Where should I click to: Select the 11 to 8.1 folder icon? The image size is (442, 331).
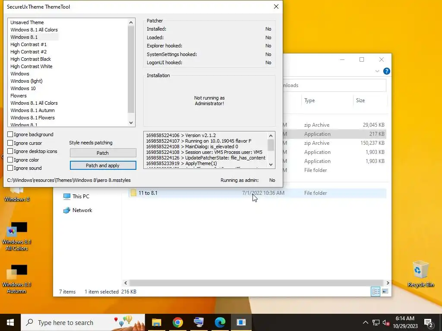click(133, 193)
